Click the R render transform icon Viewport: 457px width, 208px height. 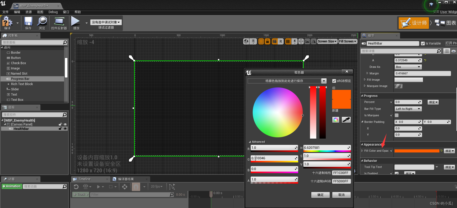pyautogui.click(x=281, y=41)
